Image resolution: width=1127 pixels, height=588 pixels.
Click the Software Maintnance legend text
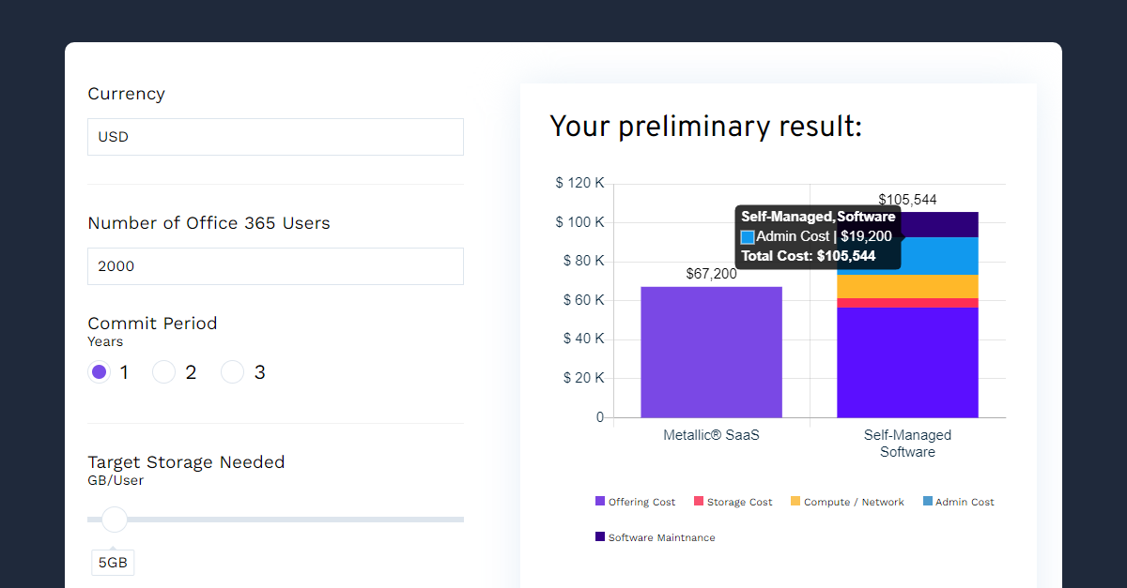click(661, 537)
